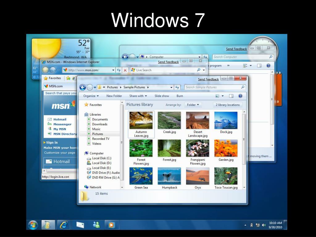Select Dock.jpg thumbnail
The image size is (316, 237).
226,120
